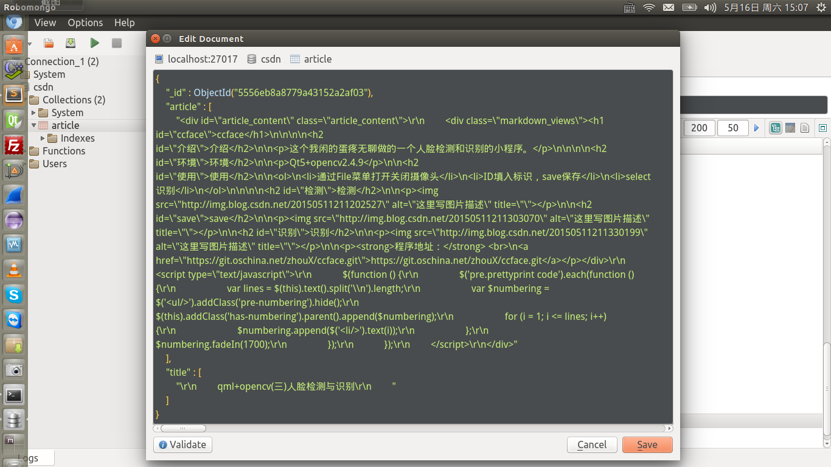Collapse the article collection node
Viewport: 831px width, 467px height.
33,125
